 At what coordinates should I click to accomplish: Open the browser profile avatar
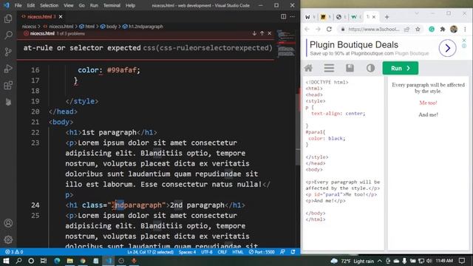[454, 30]
